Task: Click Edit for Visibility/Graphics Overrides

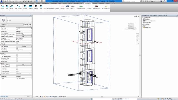Action: 24,35
